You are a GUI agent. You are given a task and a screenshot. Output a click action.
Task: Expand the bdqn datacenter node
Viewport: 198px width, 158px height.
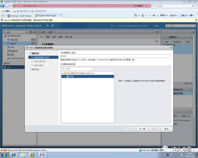pos(65,77)
